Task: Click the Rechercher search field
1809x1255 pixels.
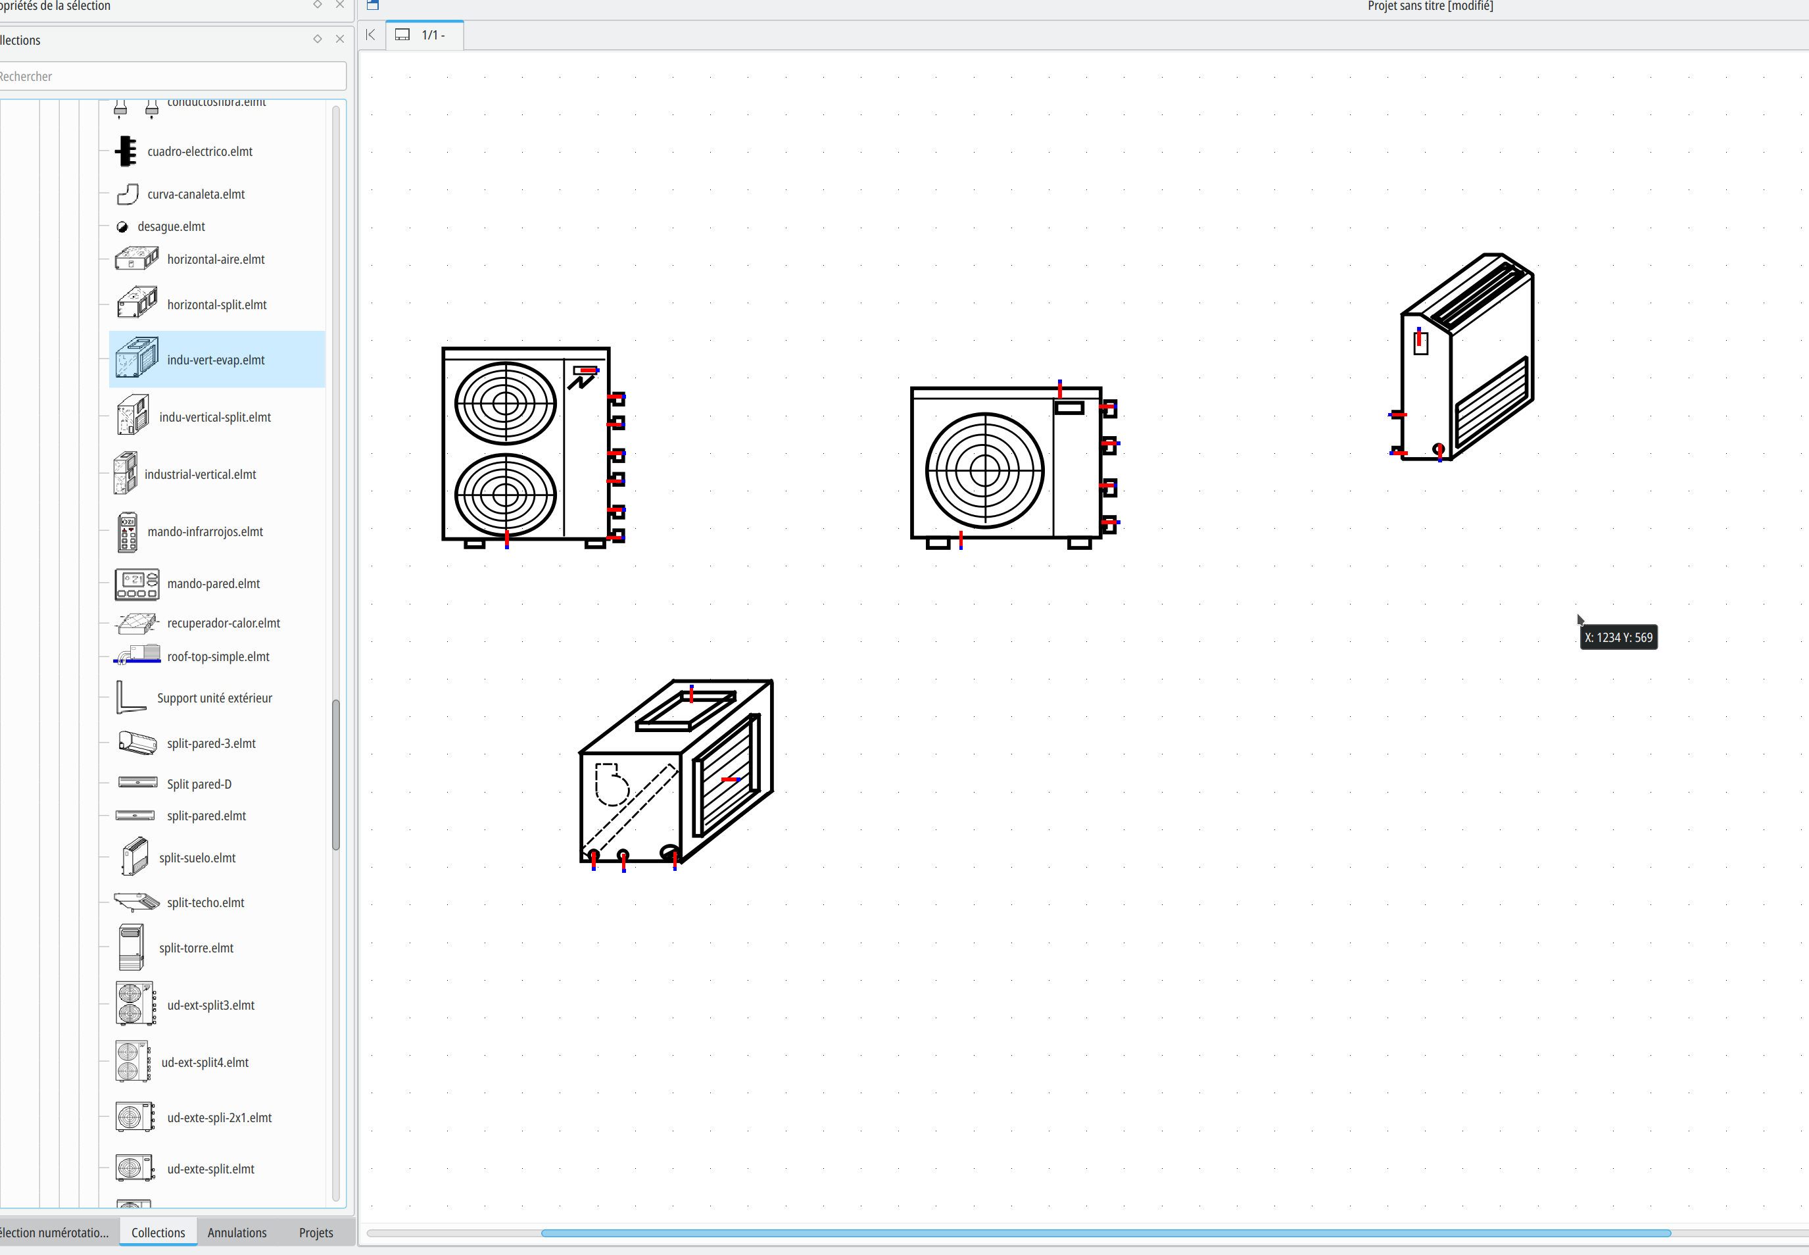Action: [x=172, y=76]
